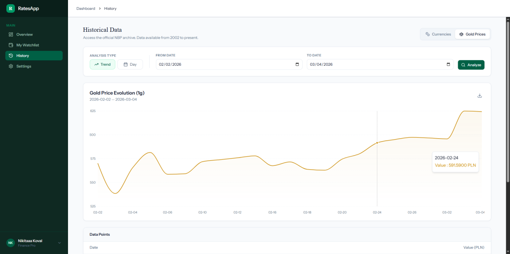Toggle view to Currencies
510x254 pixels.
coord(438,34)
